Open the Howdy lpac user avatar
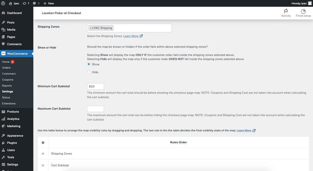The width and height of the screenshot is (313, 171). pos(310,3)
